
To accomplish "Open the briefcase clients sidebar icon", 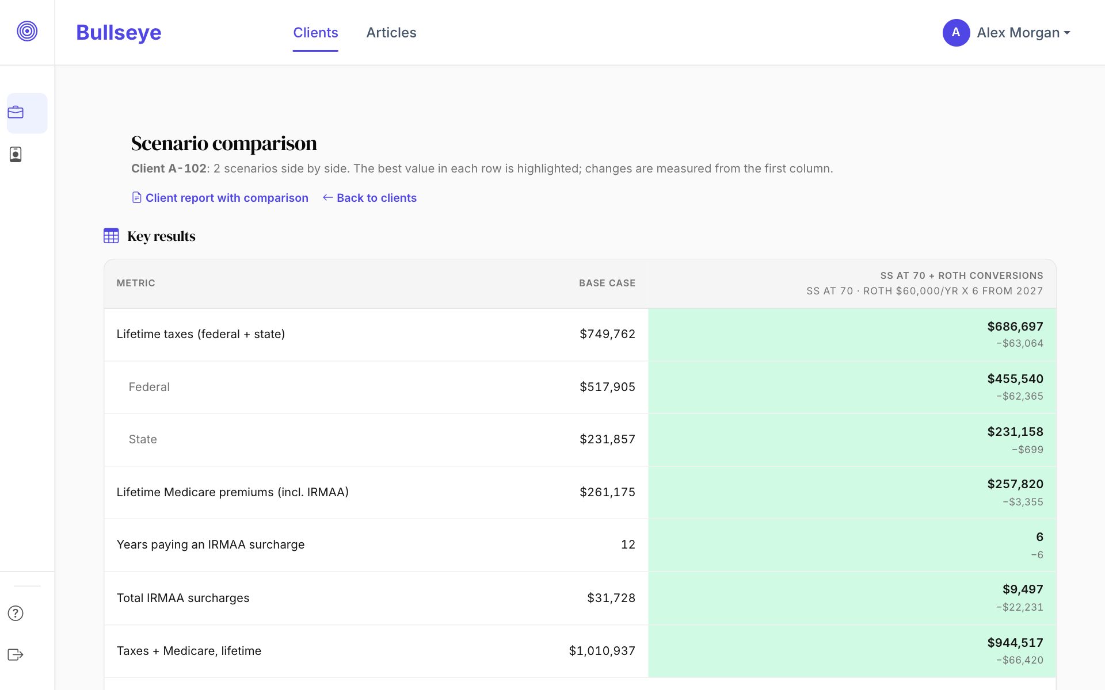I will [16, 113].
